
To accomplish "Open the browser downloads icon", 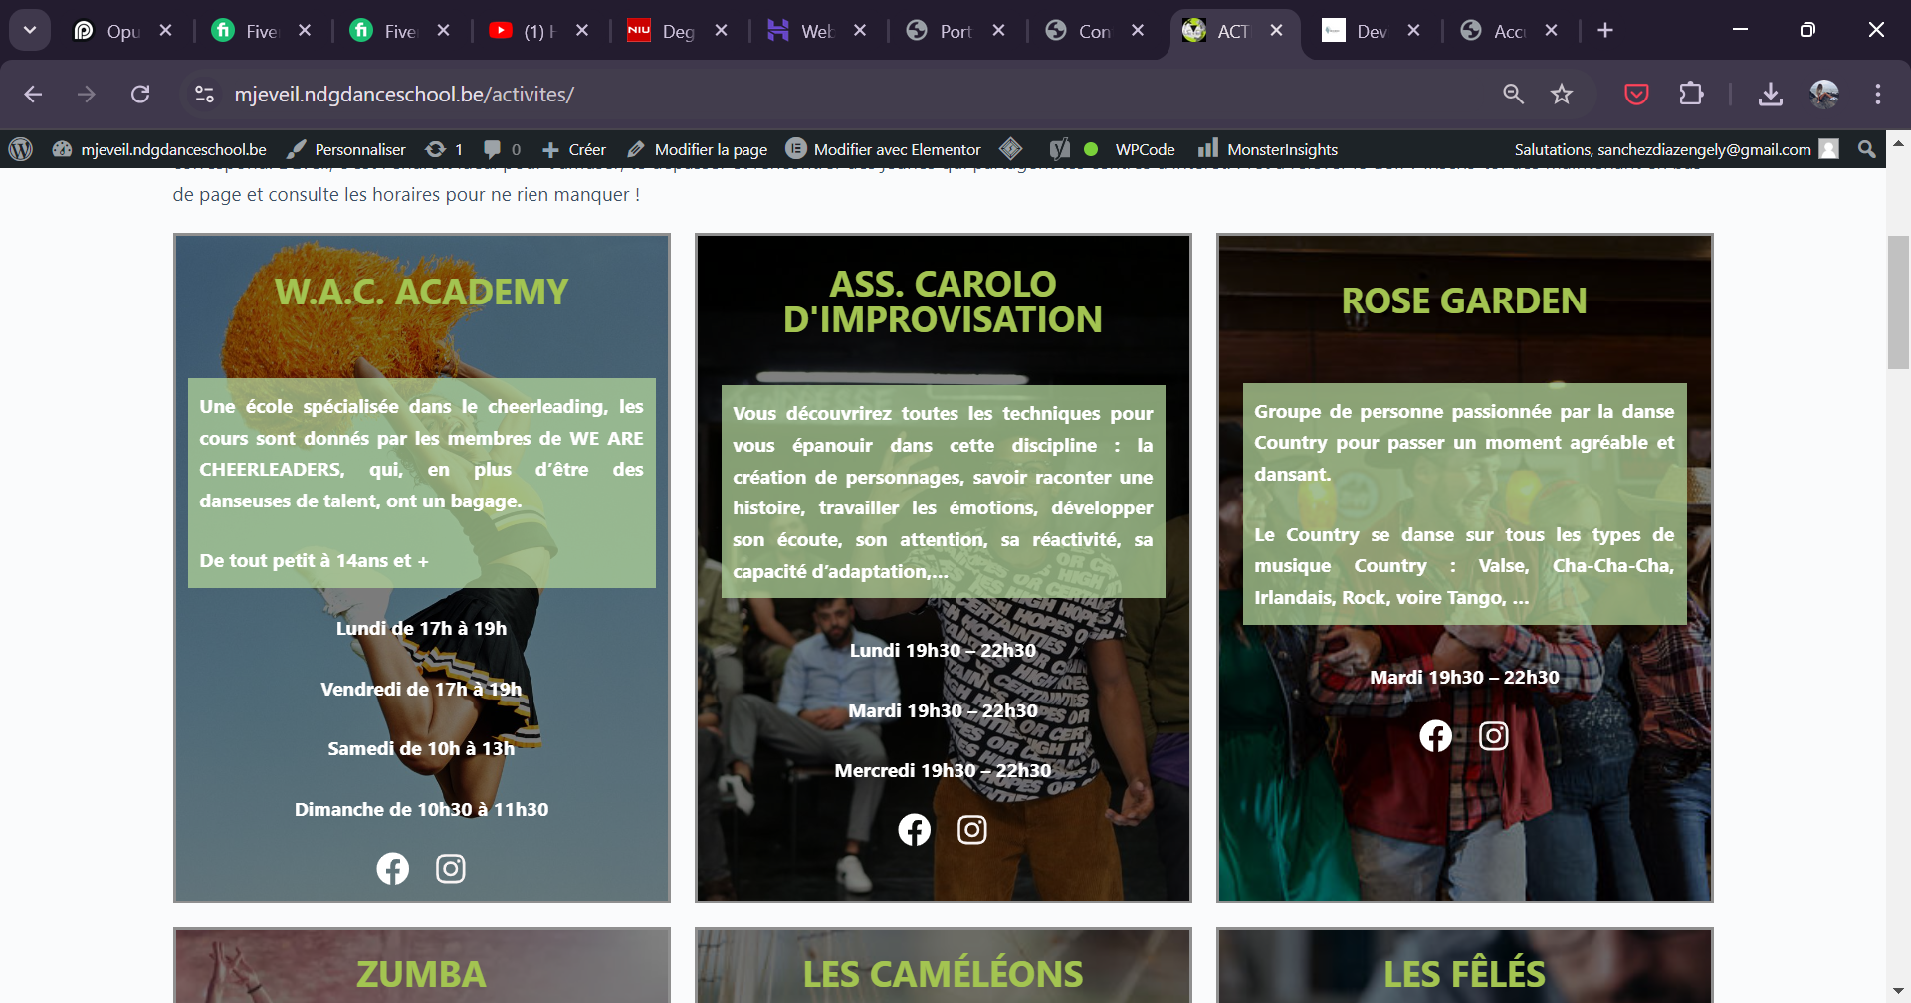I will 1770,95.
